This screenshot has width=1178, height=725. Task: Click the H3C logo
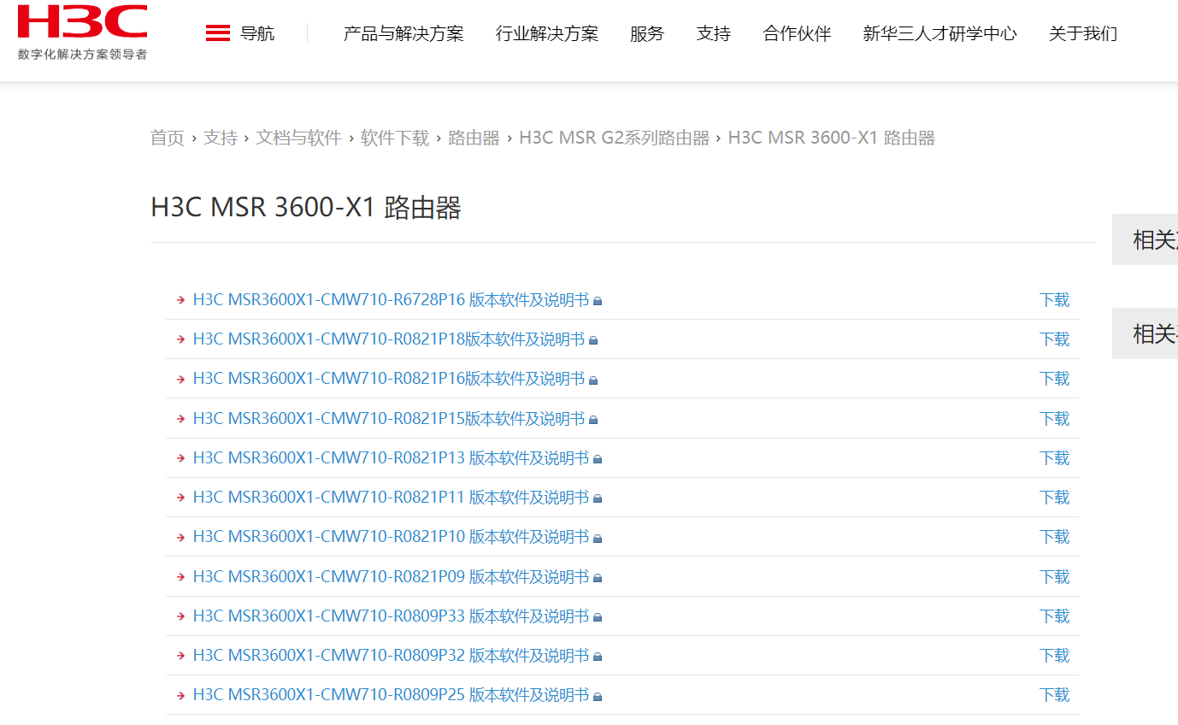coord(82,32)
